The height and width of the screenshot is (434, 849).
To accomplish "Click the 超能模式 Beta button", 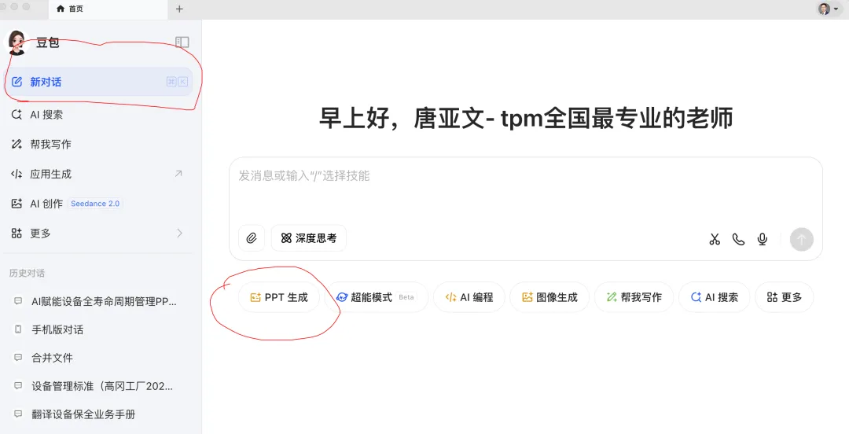I will (x=376, y=297).
